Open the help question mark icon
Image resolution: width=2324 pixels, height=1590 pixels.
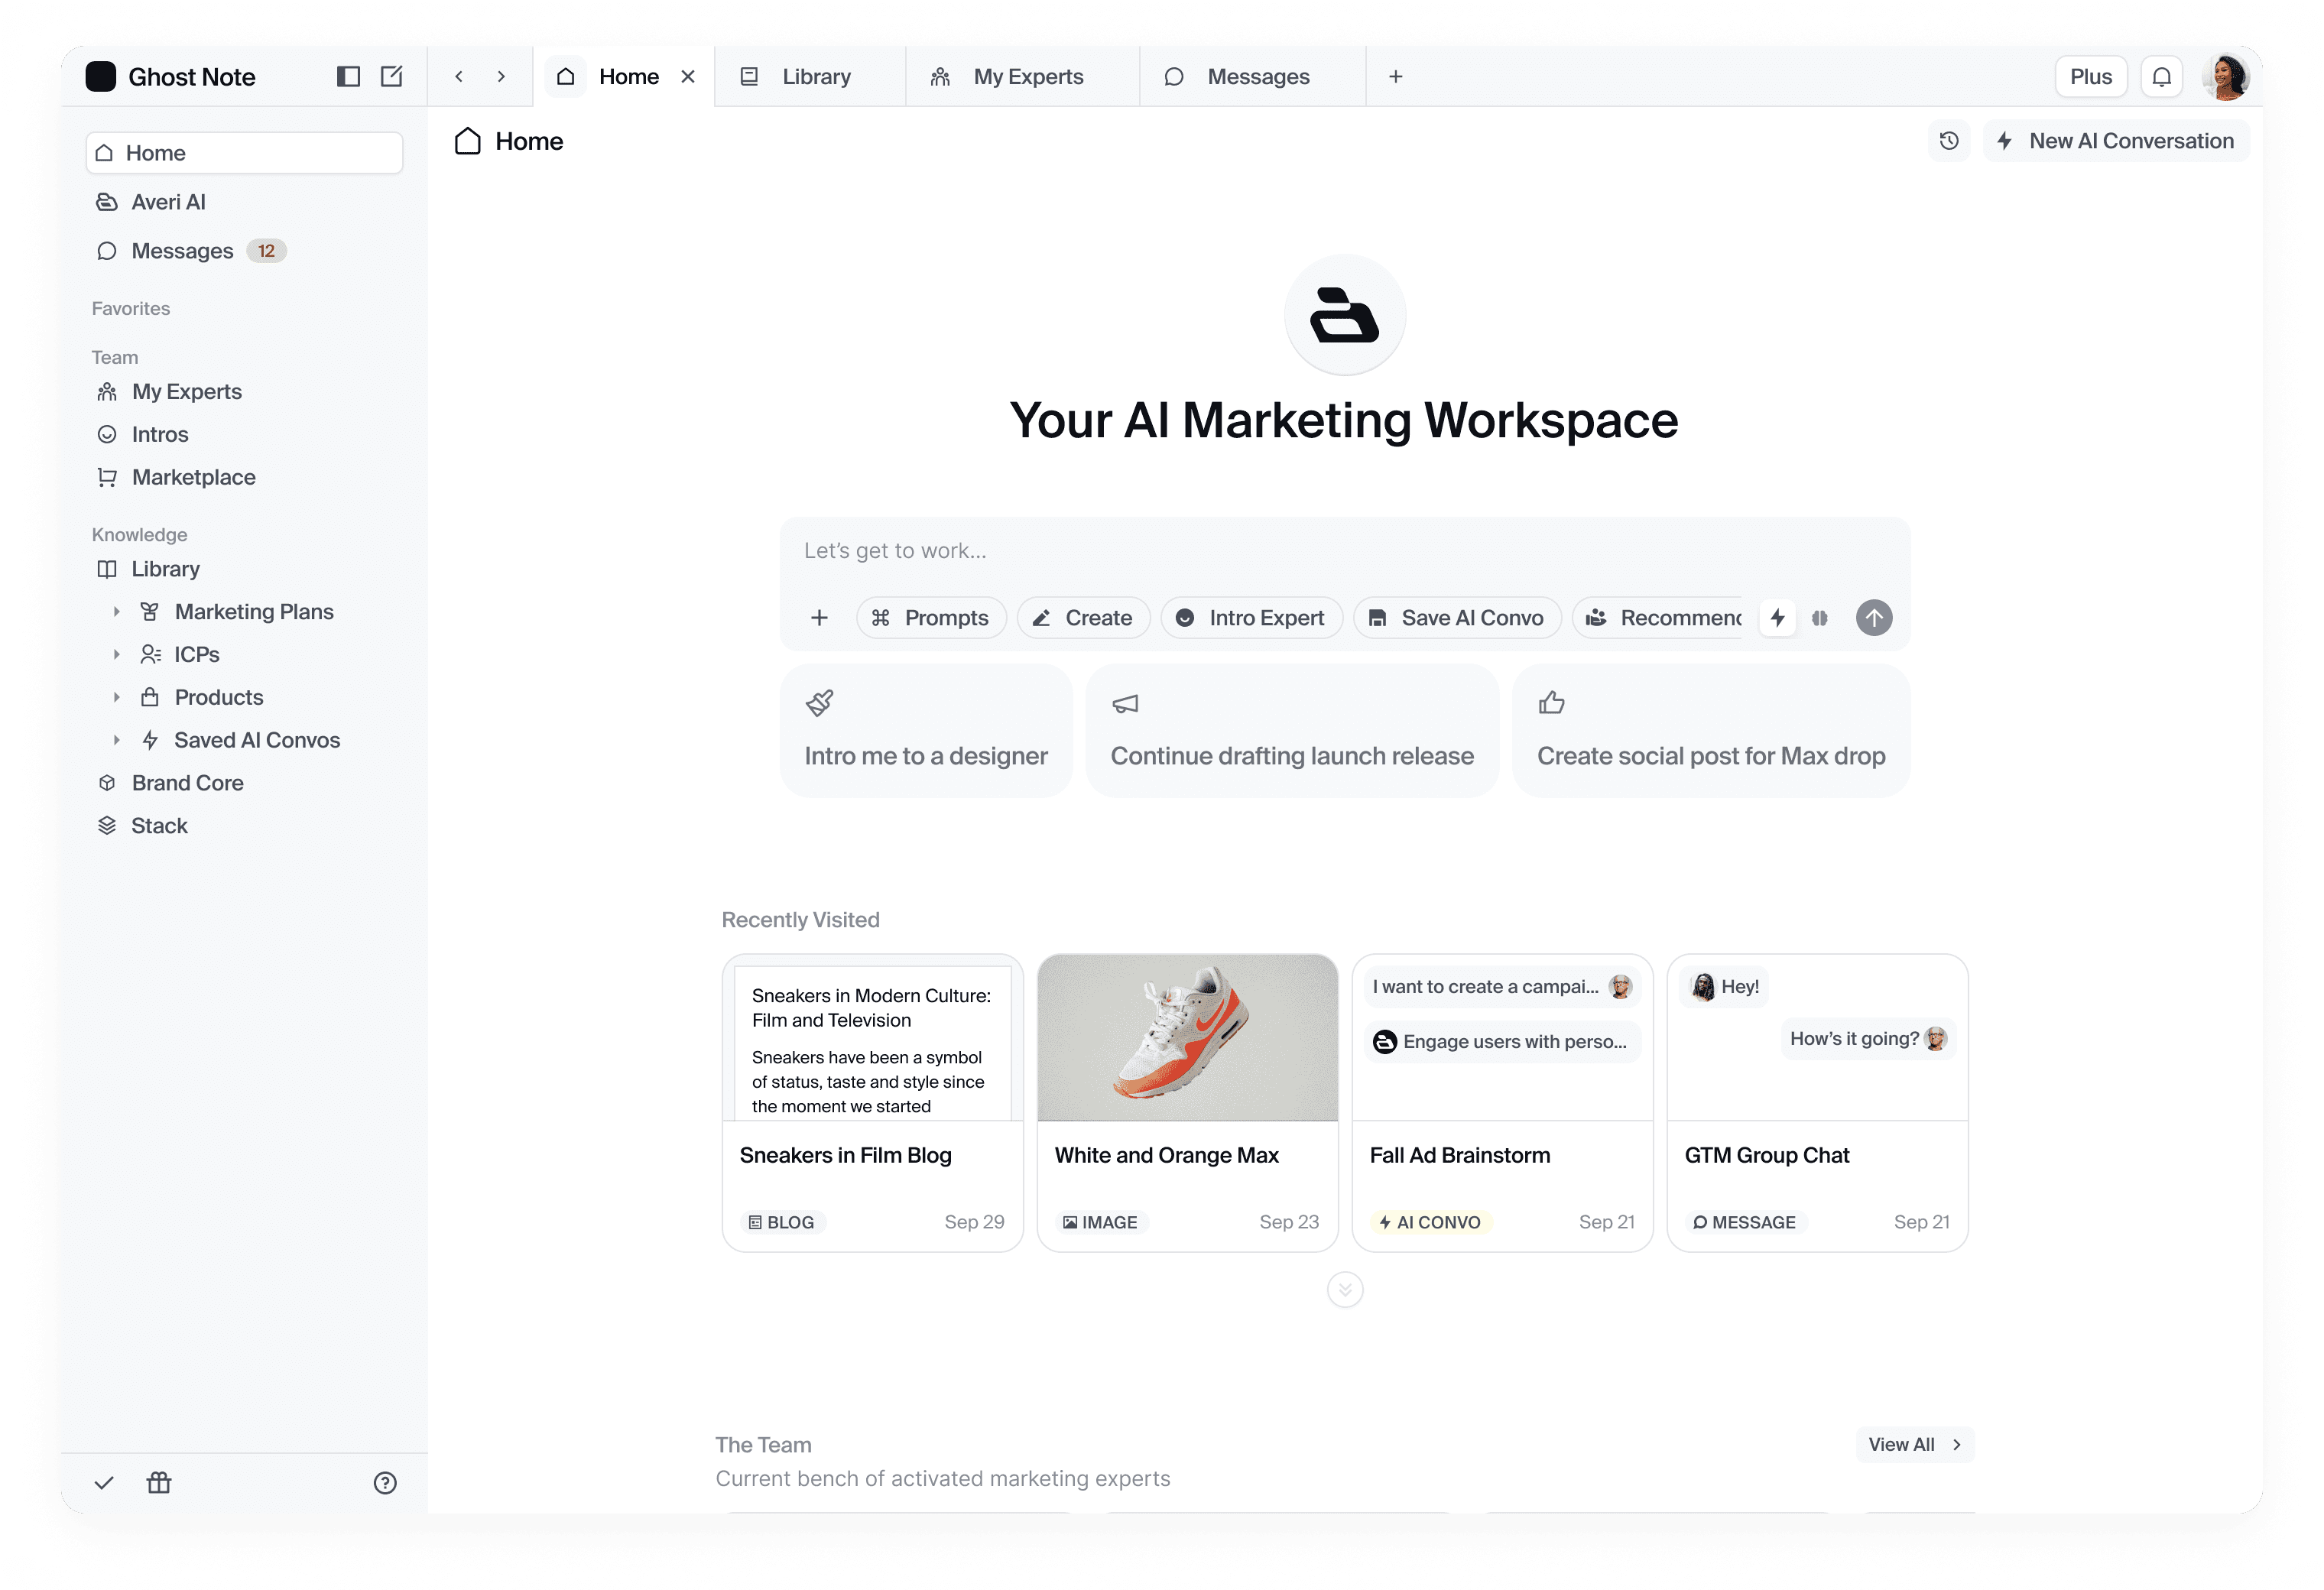click(x=385, y=1483)
